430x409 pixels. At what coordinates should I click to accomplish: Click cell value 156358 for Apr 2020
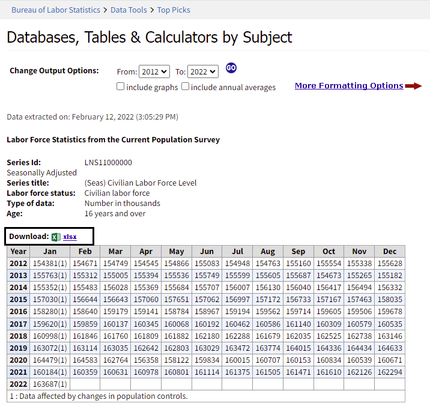(x=146, y=360)
